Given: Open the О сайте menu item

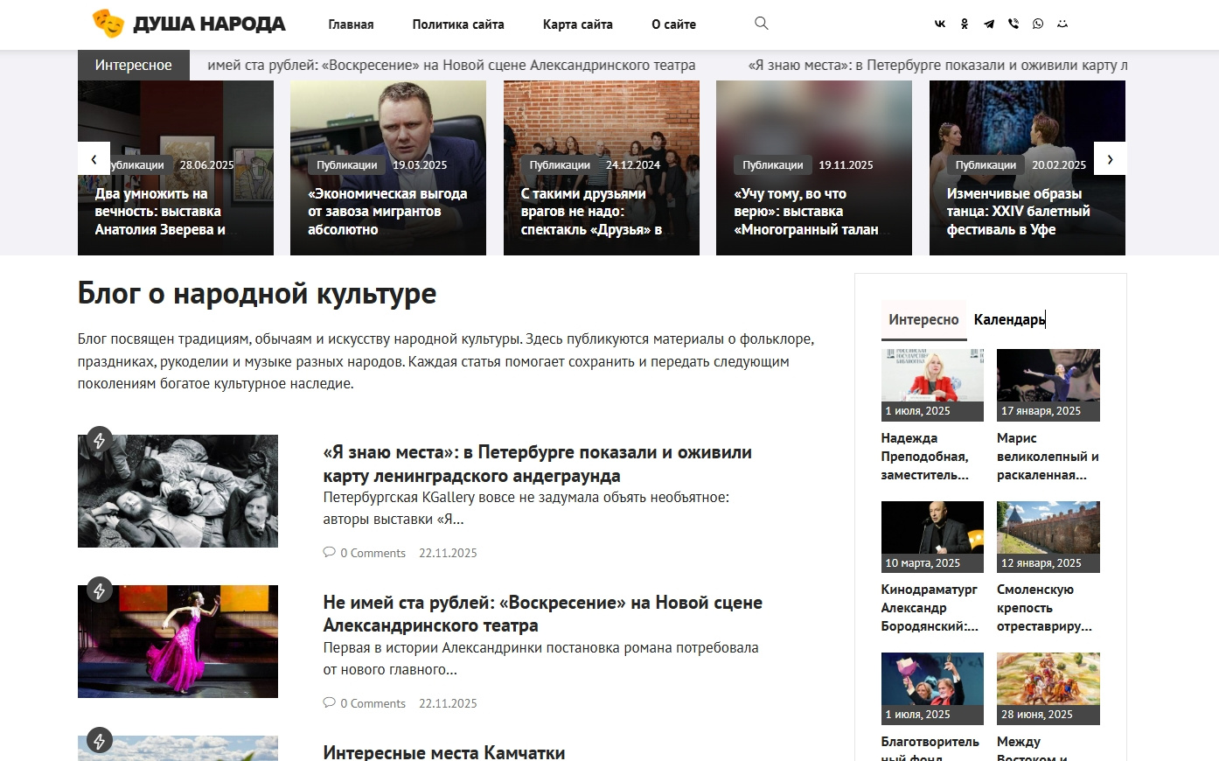Looking at the screenshot, I should (x=673, y=24).
